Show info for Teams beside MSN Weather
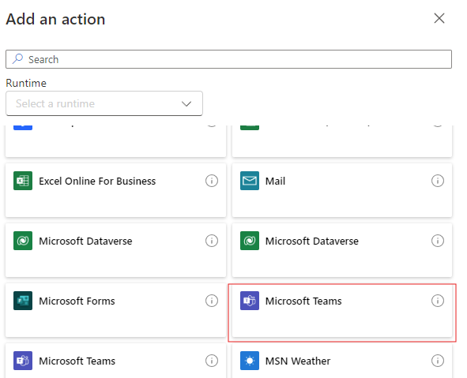 click(212, 361)
